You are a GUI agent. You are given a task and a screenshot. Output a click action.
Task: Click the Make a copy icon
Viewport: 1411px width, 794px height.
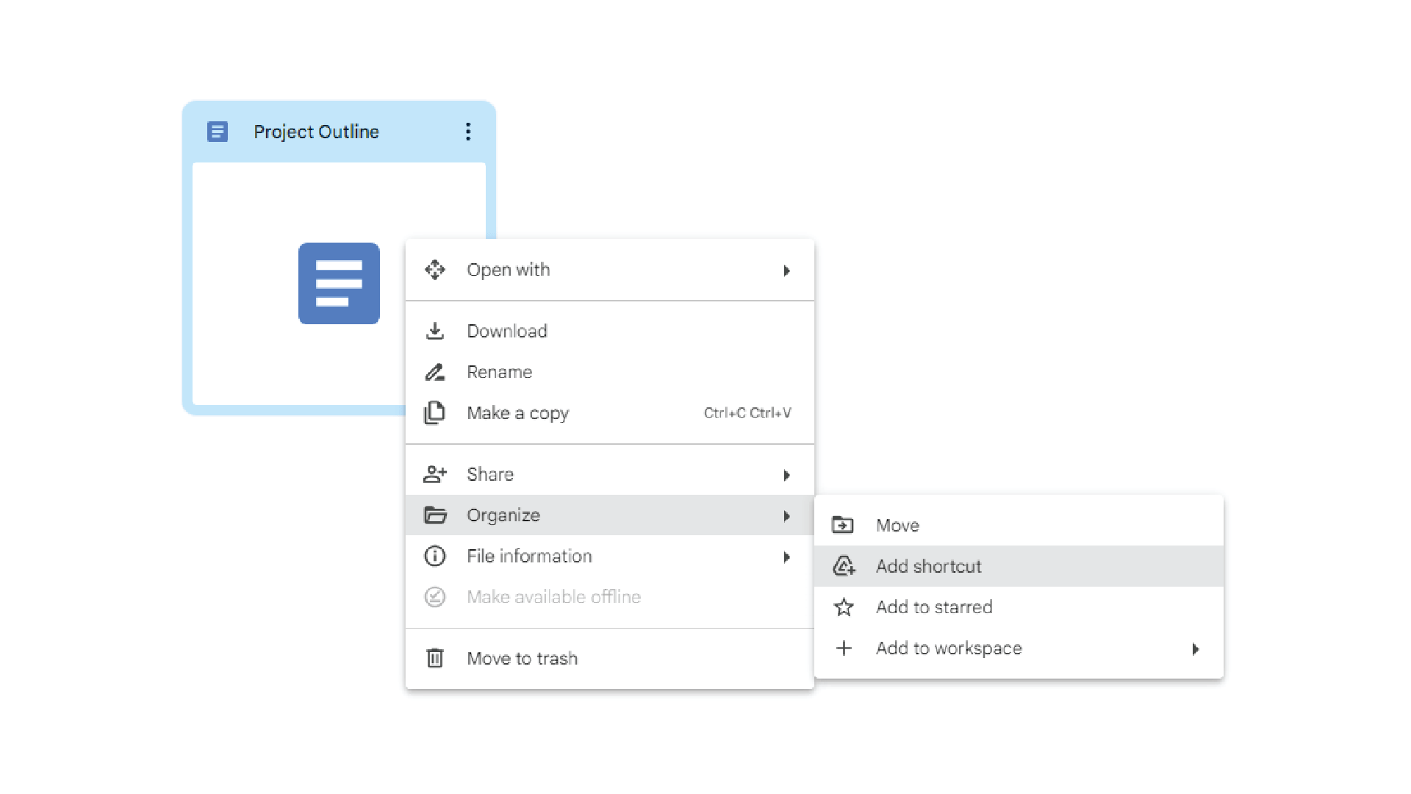point(435,412)
